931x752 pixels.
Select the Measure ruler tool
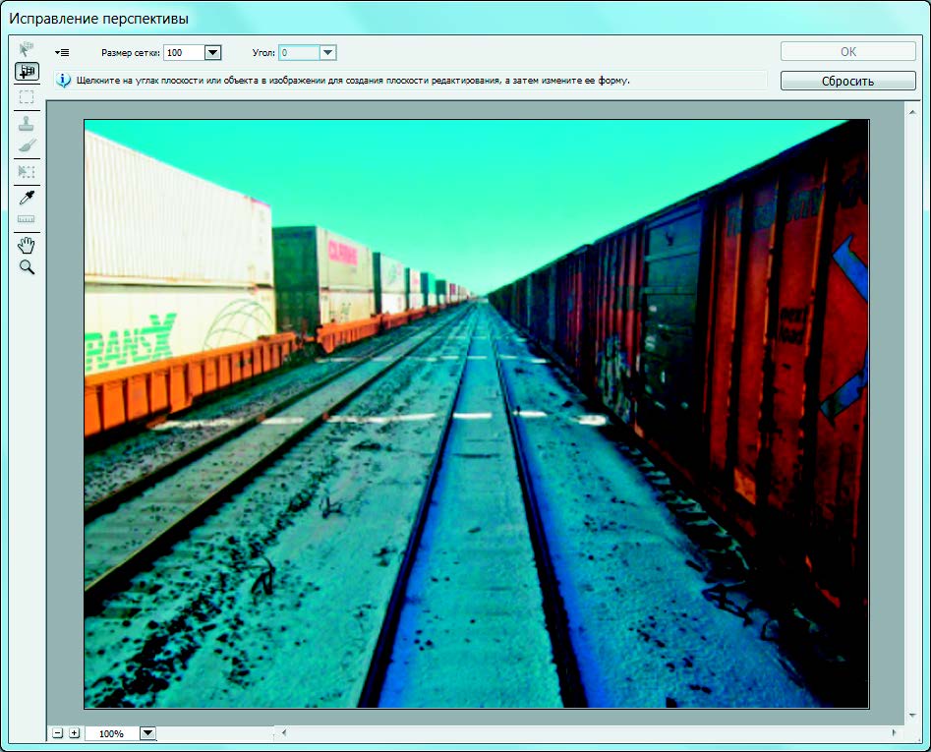(x=27, y=219)
